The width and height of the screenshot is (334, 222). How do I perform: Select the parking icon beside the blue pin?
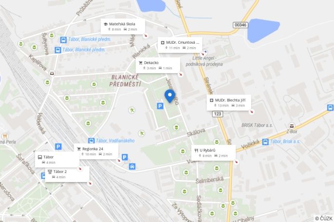tap(160, 106)
